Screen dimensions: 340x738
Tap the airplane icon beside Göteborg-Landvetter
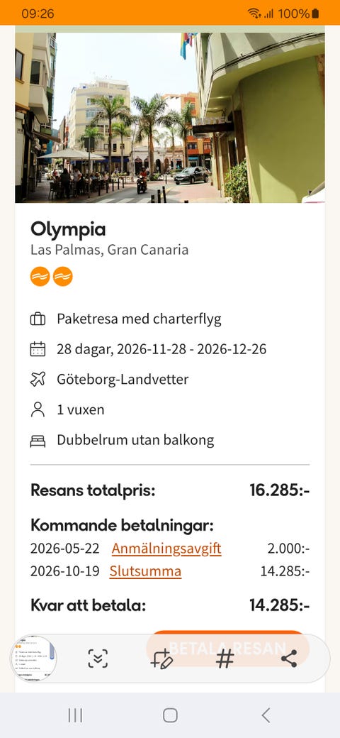coord(38,380)
